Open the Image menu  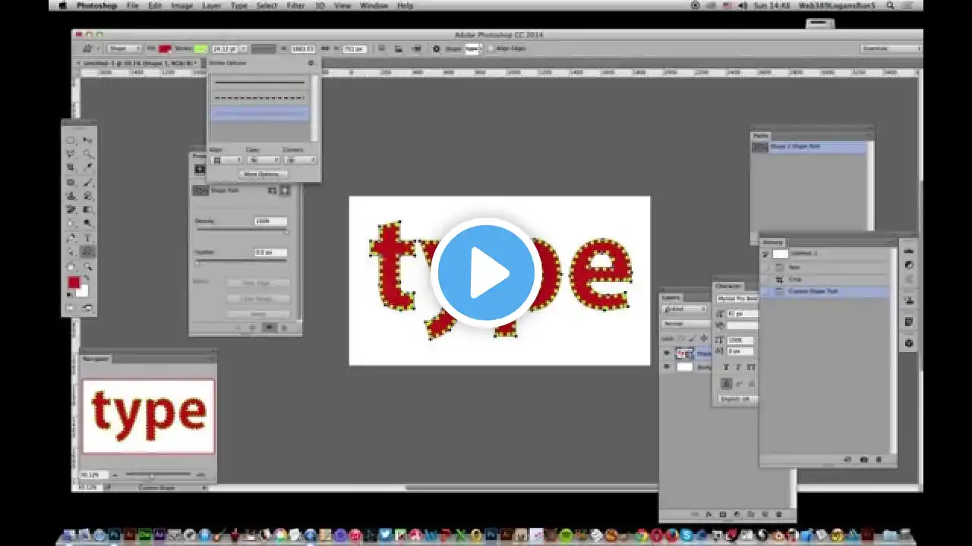pyautogui.click(x=181, y=5)
